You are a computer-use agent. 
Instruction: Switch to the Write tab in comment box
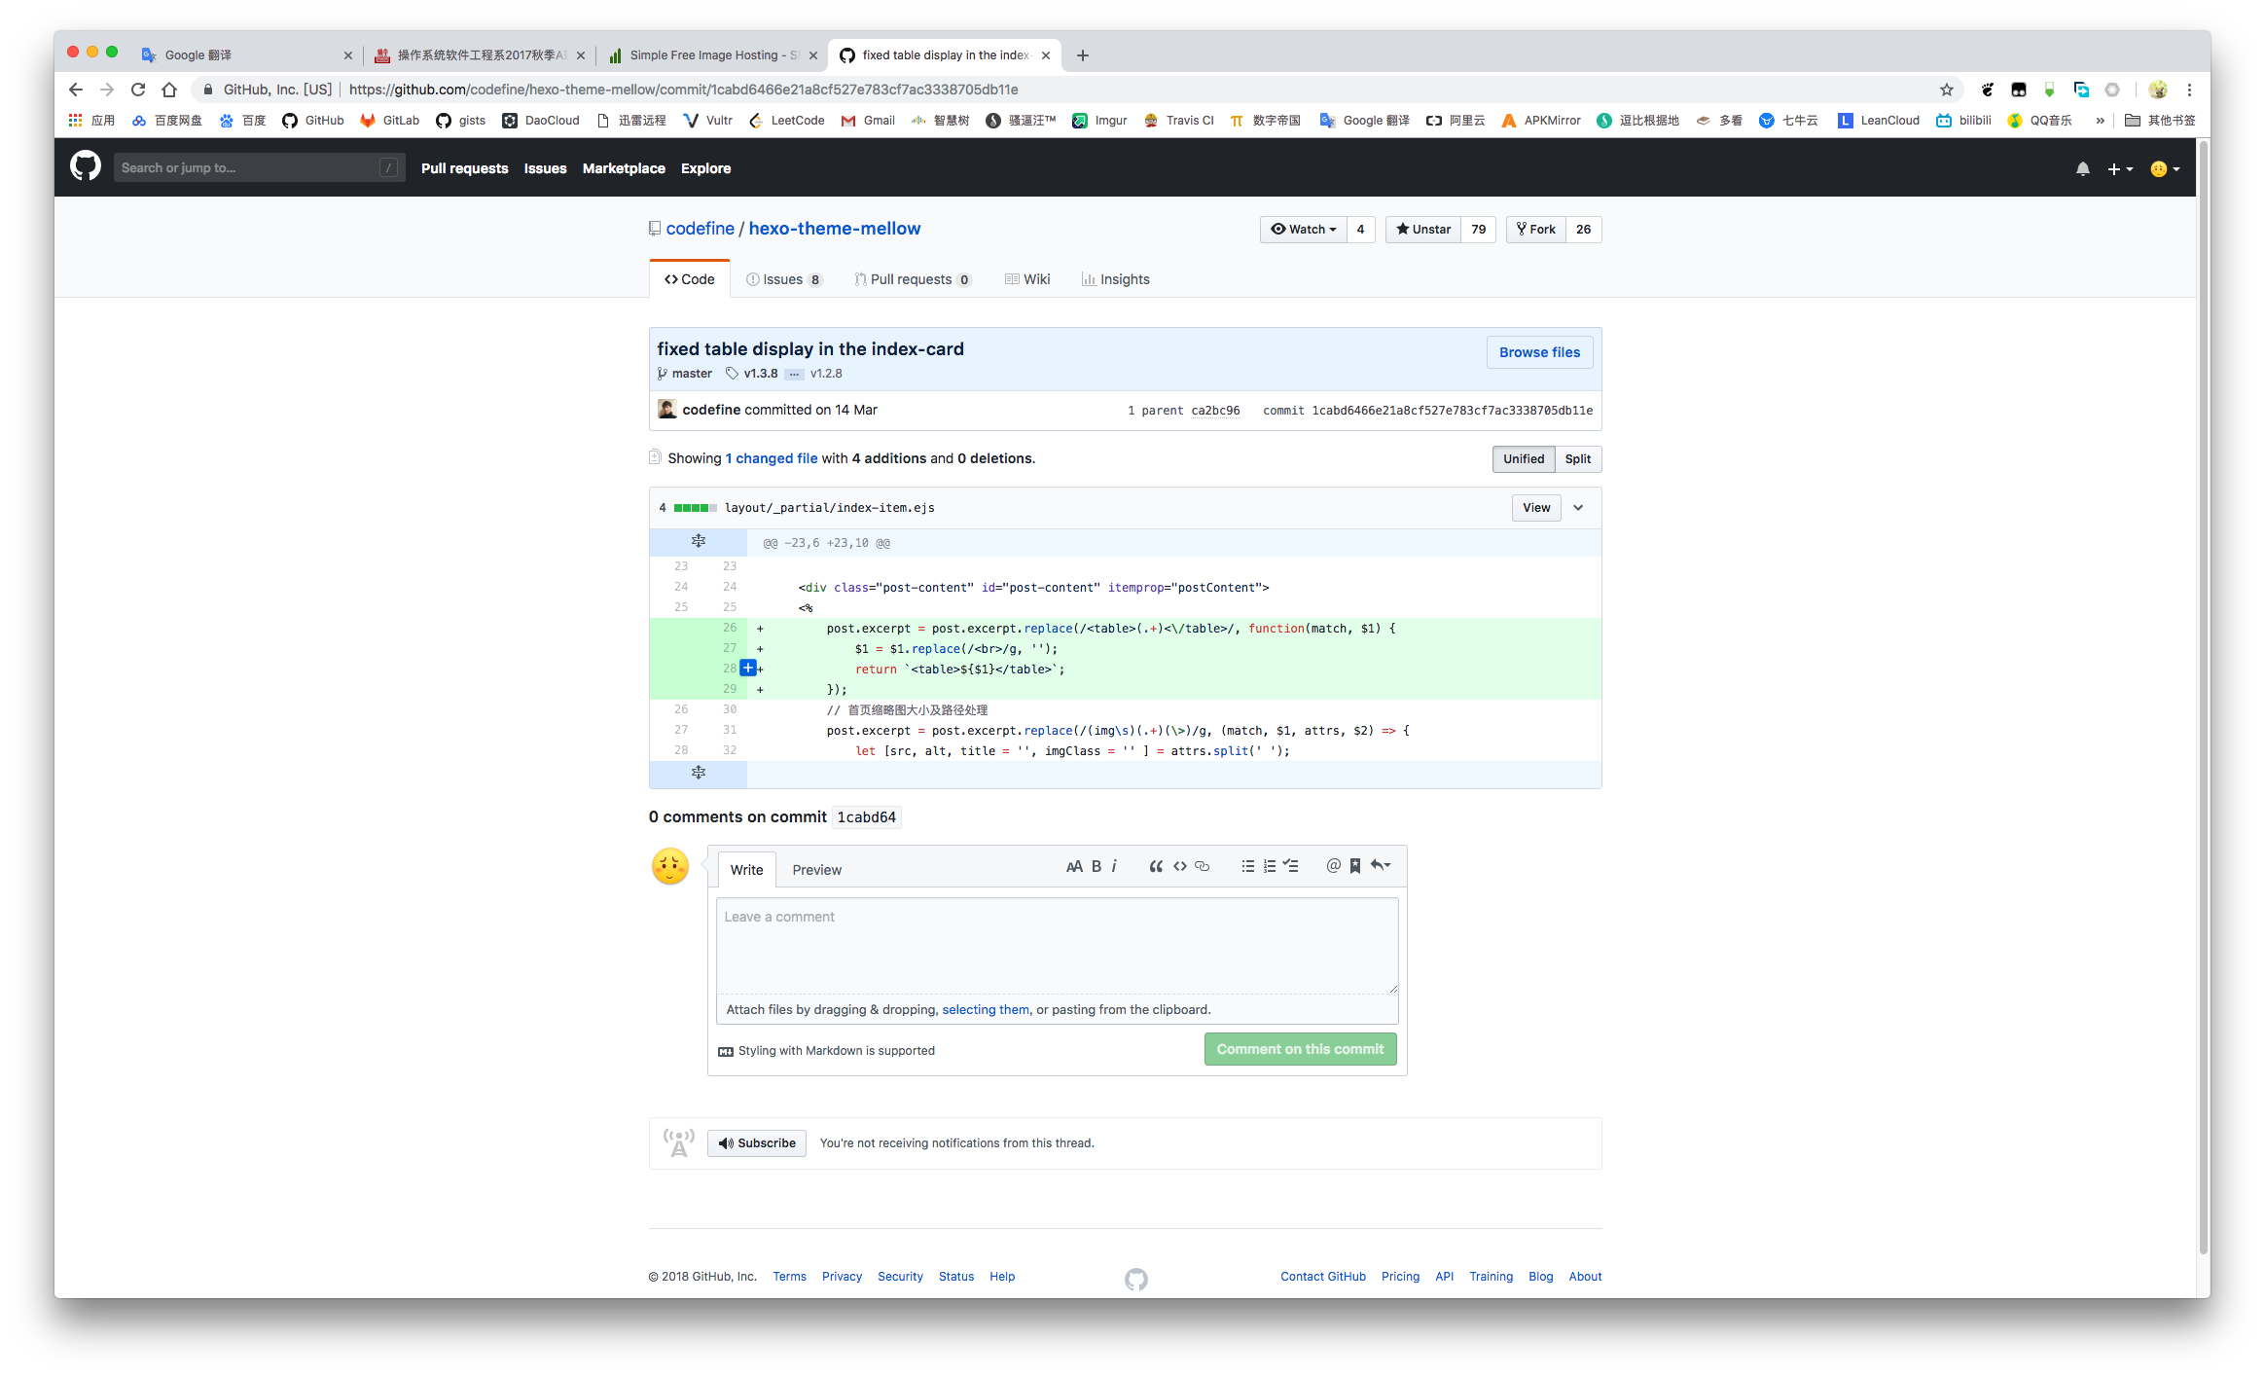click(744, 869)
